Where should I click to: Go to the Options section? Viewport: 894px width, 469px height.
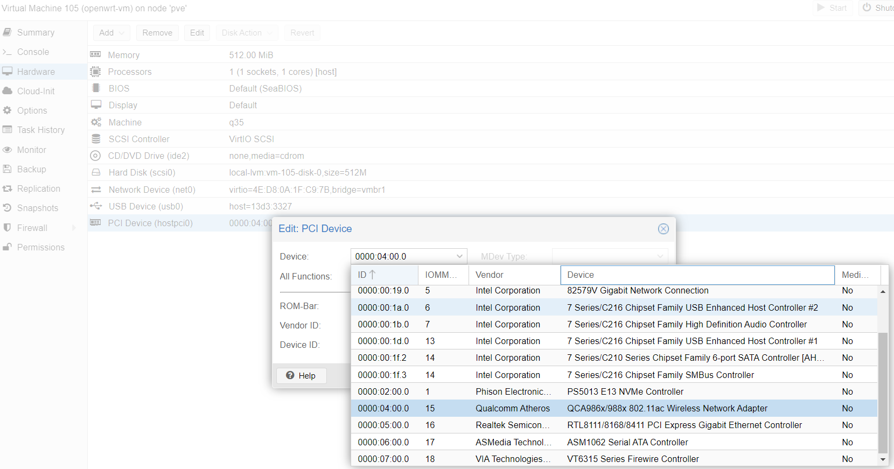(32, 110)
